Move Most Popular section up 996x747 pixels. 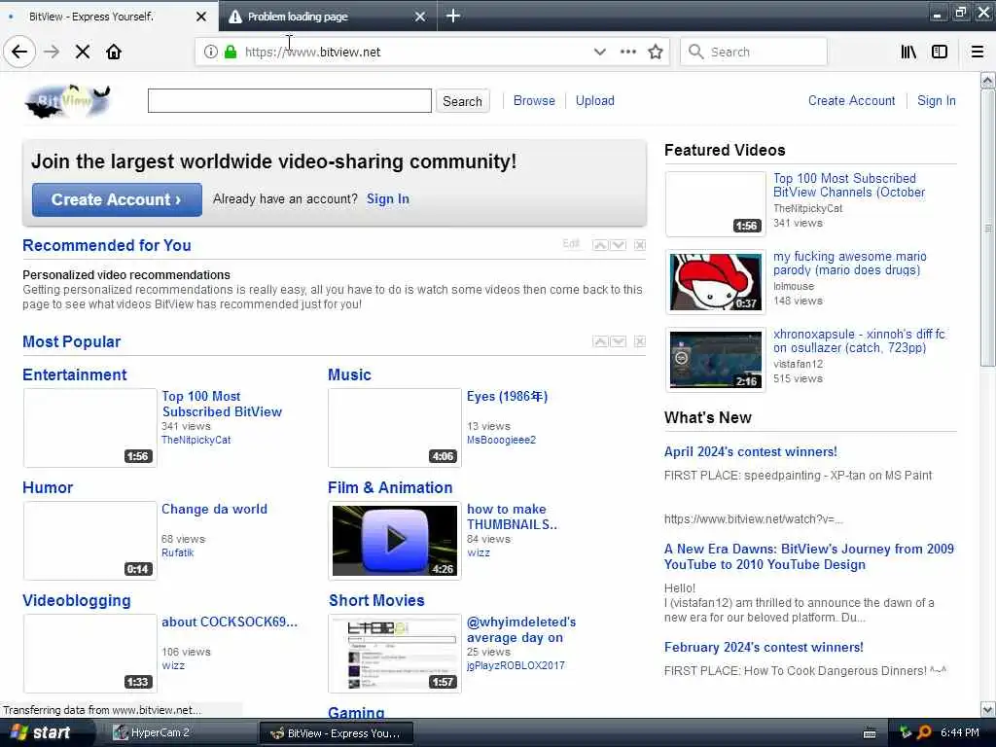coord(600,341)
